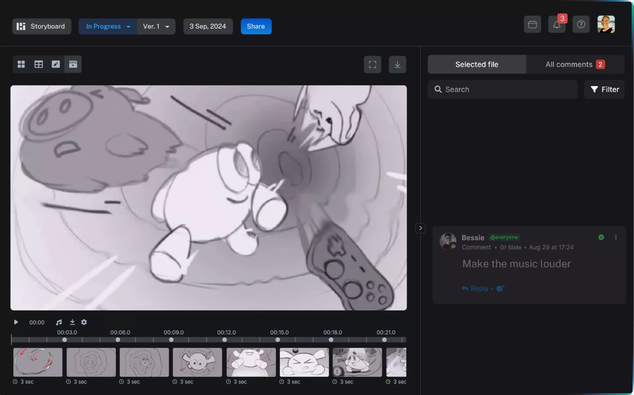Viewport: 634px width, 395px height.
Task: Toggle resolved state on Bessie's comment
Action: click(x=601, y=237)
